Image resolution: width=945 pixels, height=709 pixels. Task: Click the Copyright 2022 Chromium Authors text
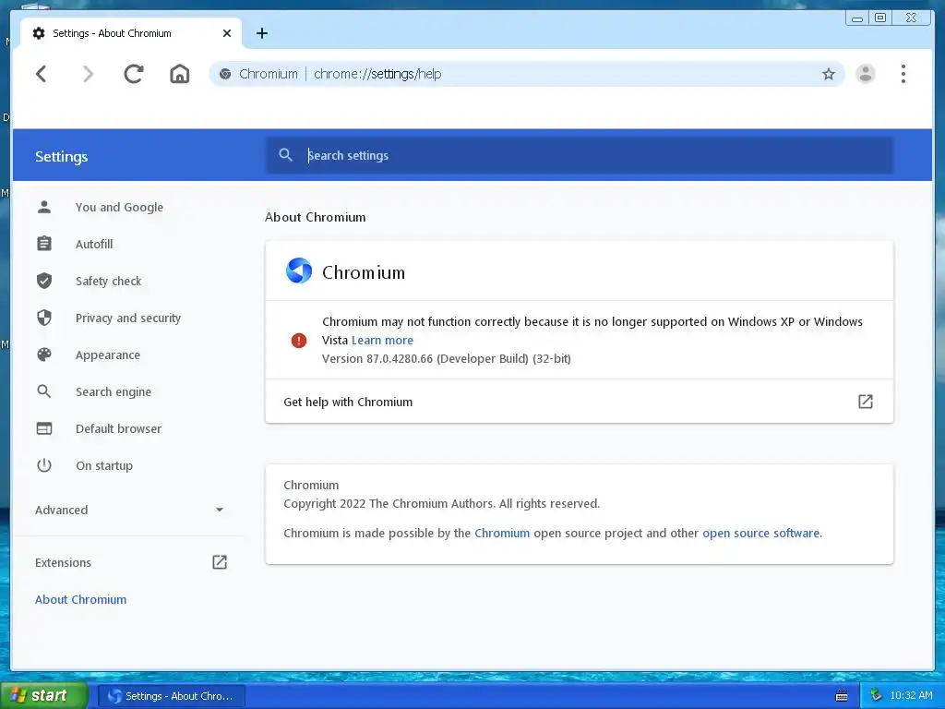[x=442, y=503]
